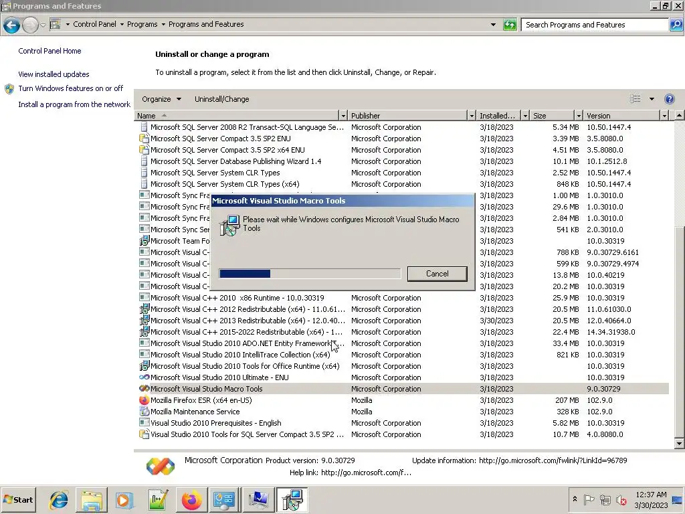Click the Search Programs and Features field

(595, 25)
